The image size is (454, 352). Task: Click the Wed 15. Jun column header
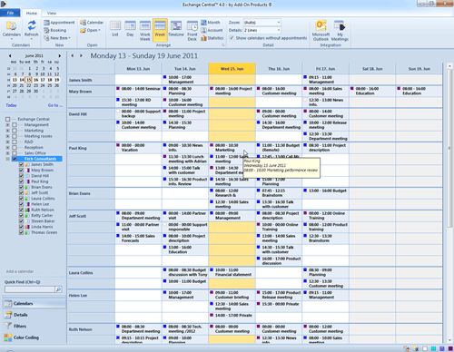[x=232, y=69]
